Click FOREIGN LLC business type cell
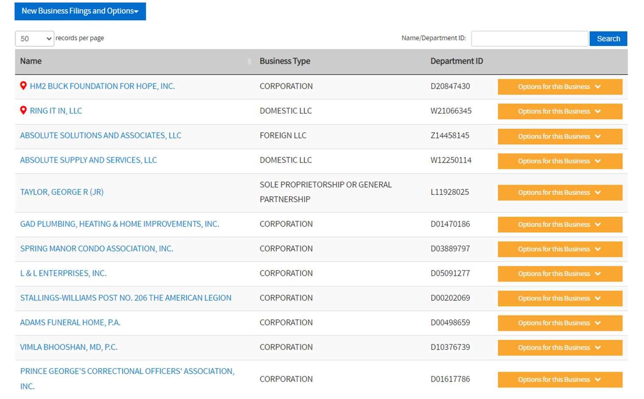644x399 pixels. pyautogui.click(x=283, y=136)
